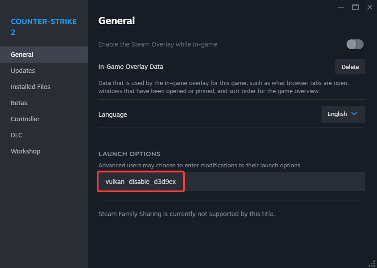Toggle the Steam Overlay in-game switch
The image size is (377, 268).
tap(355, 44)
